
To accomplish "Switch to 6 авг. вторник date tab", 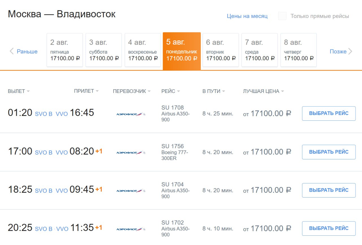I will (x=221, y=50).
